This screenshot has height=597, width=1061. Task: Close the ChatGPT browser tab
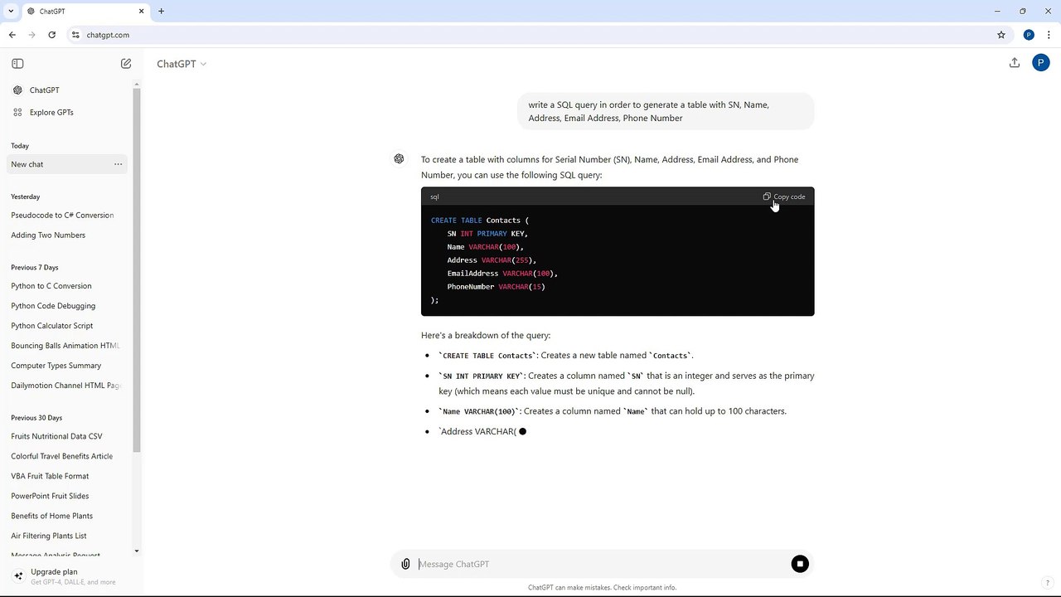(x=142, y=12)
